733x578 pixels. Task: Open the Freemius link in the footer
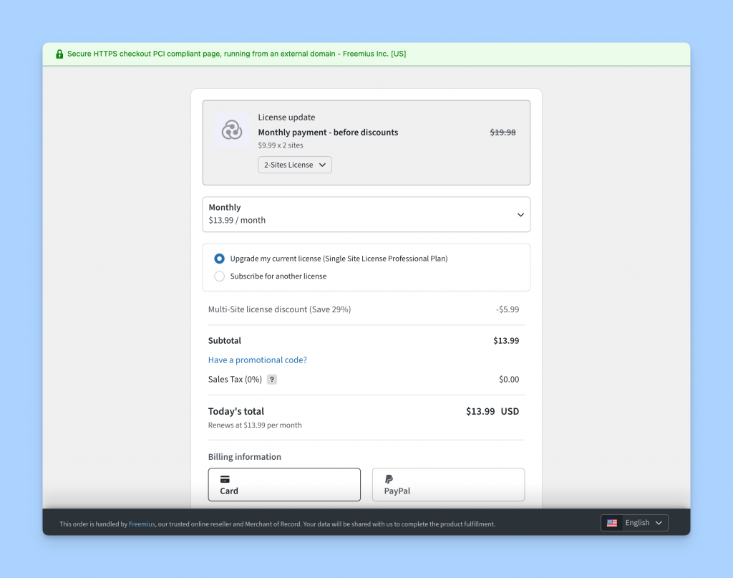[x=142, y=524]
